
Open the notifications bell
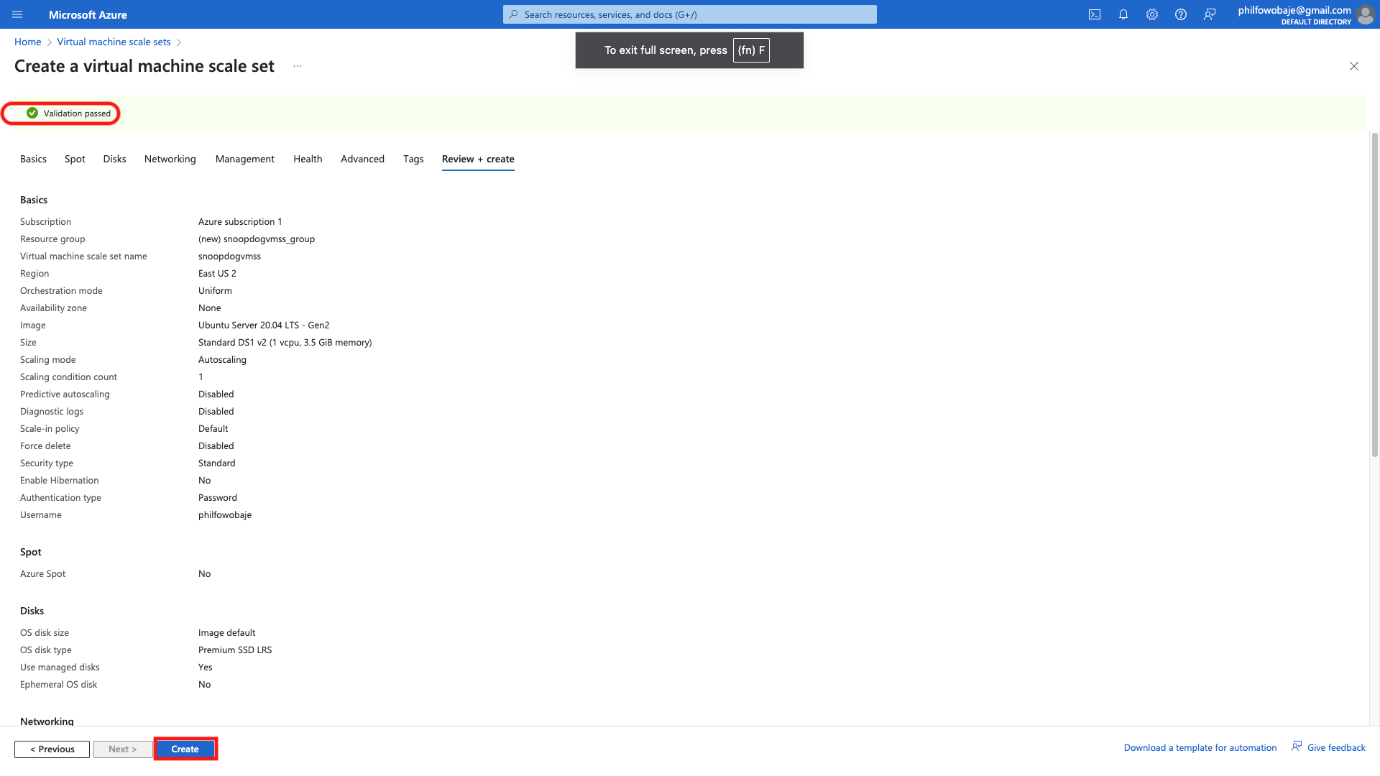(x=1123, y=14)
